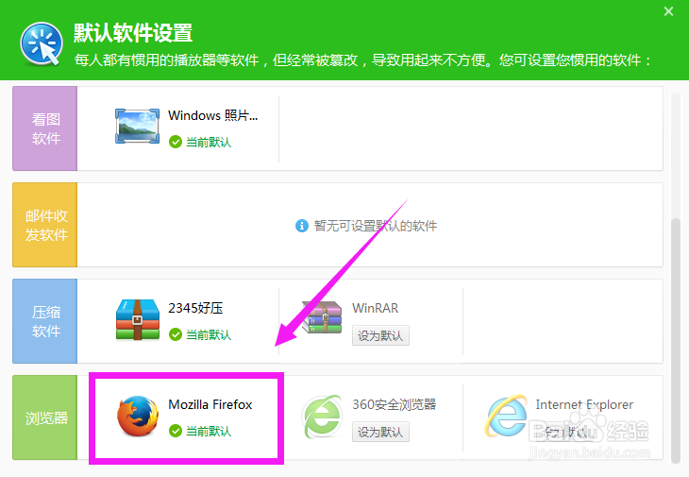This screenshot has width=689, height=477.
Task: Click green check mark under Mozilla Firefox
Action: coord(176,431)
